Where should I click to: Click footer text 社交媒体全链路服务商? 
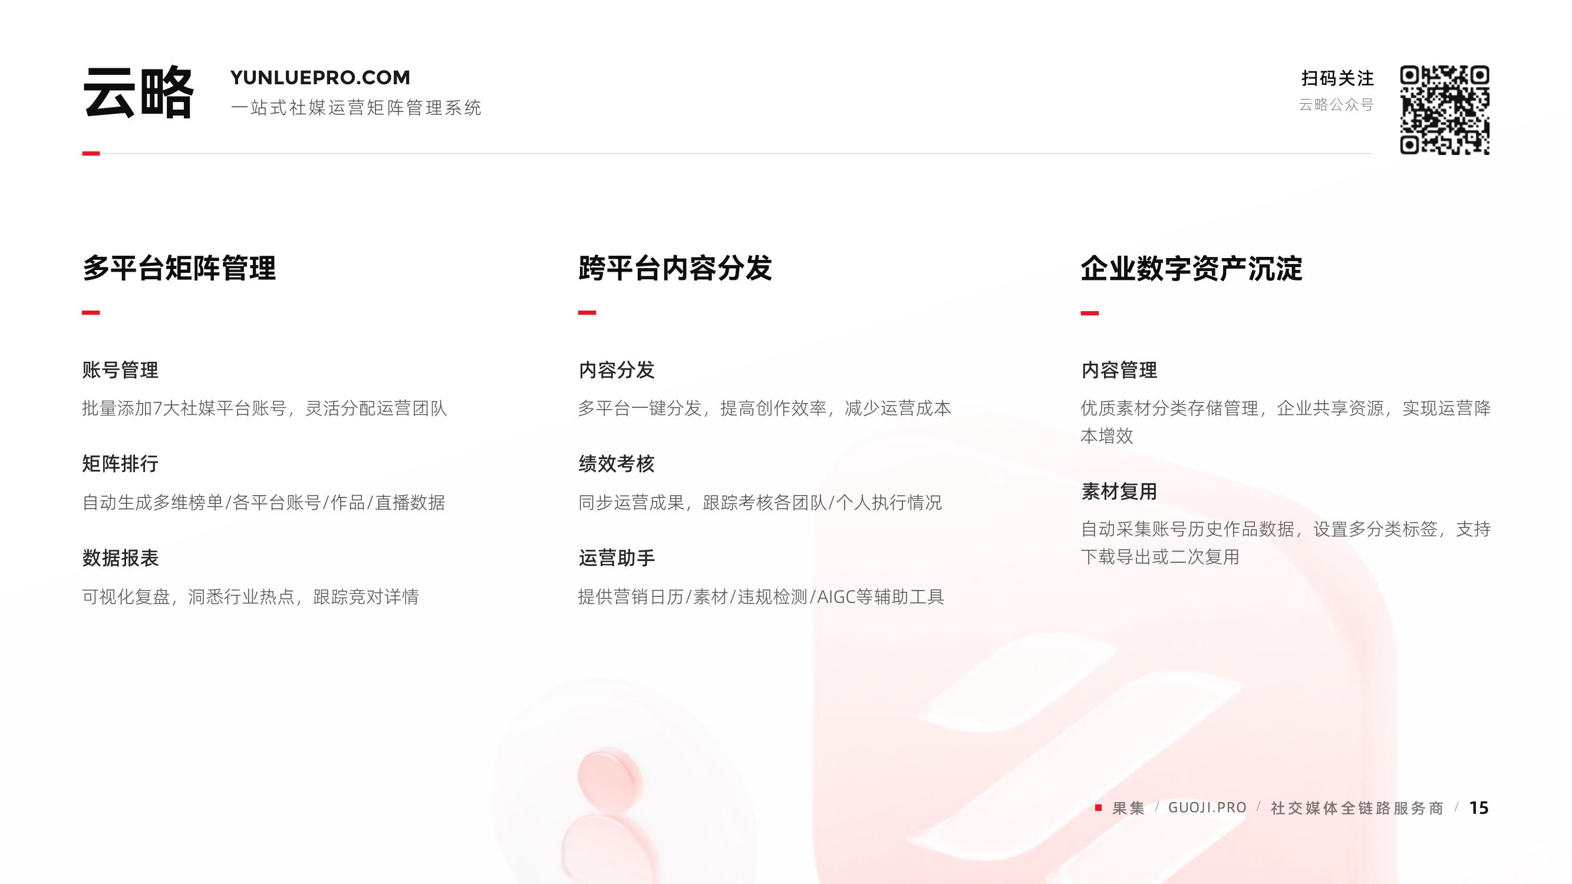[x=1357, y=808]
